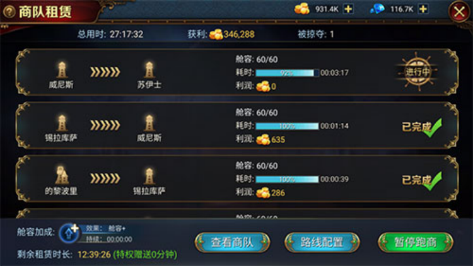473x266 pixels.
Task: Click completed checkmark on Syracuse–Venice route
Action: [x=433, y=128]
